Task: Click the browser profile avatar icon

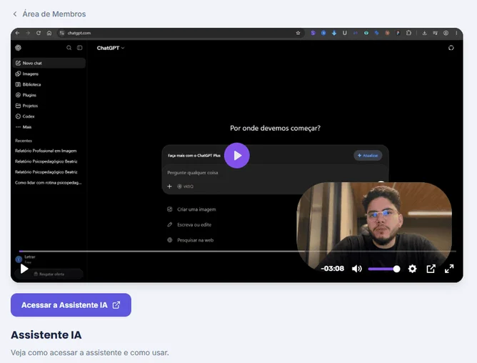Action: 446,33
